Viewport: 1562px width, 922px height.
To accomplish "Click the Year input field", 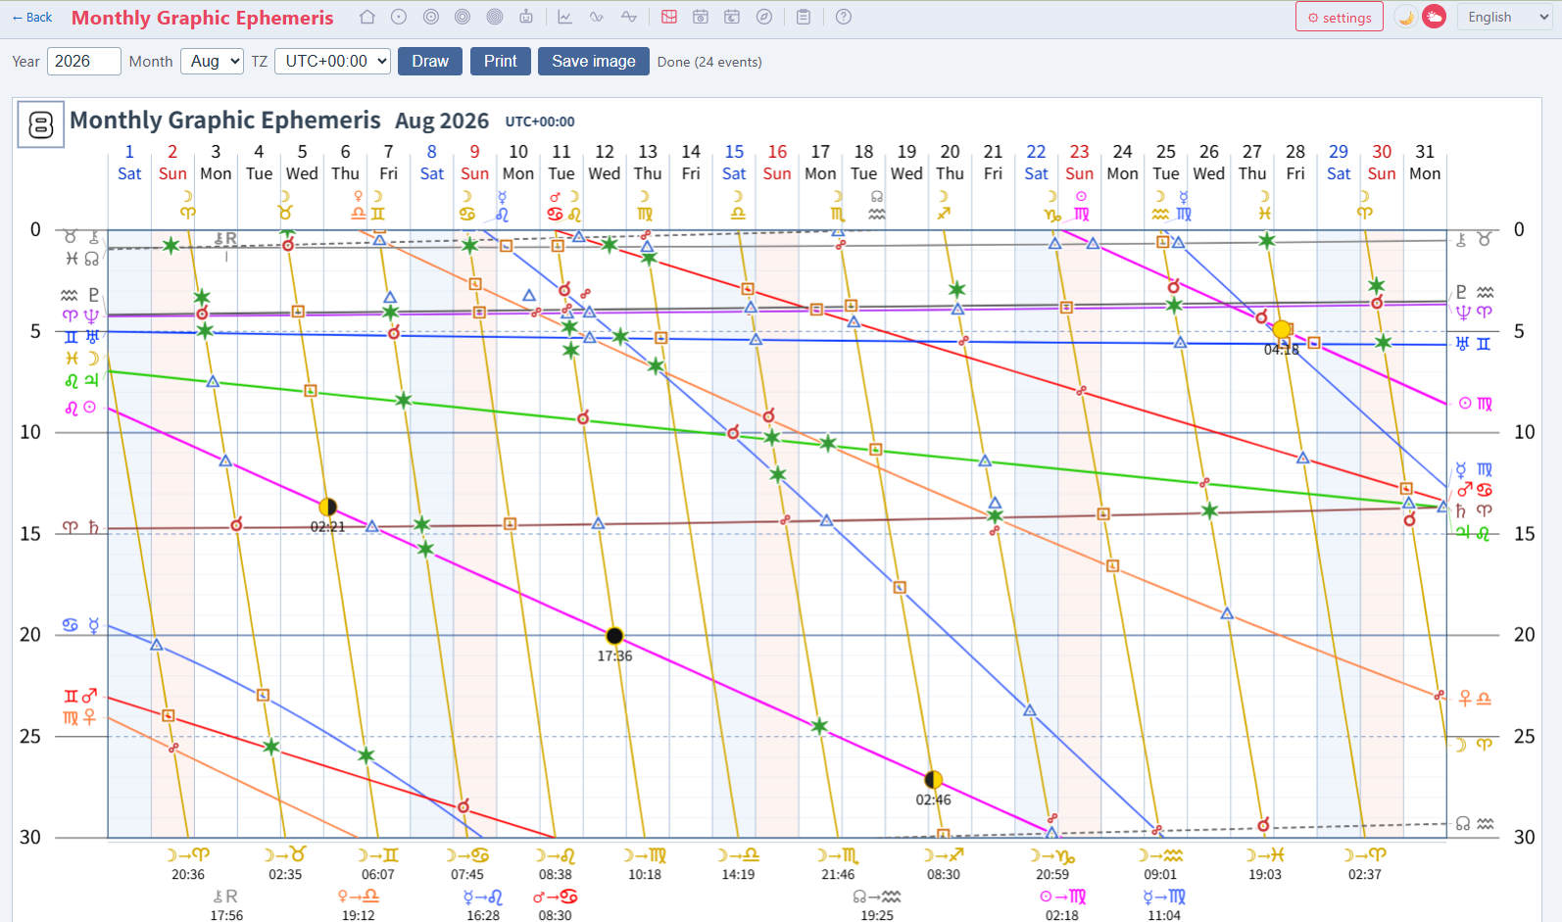I will [84, 61].
